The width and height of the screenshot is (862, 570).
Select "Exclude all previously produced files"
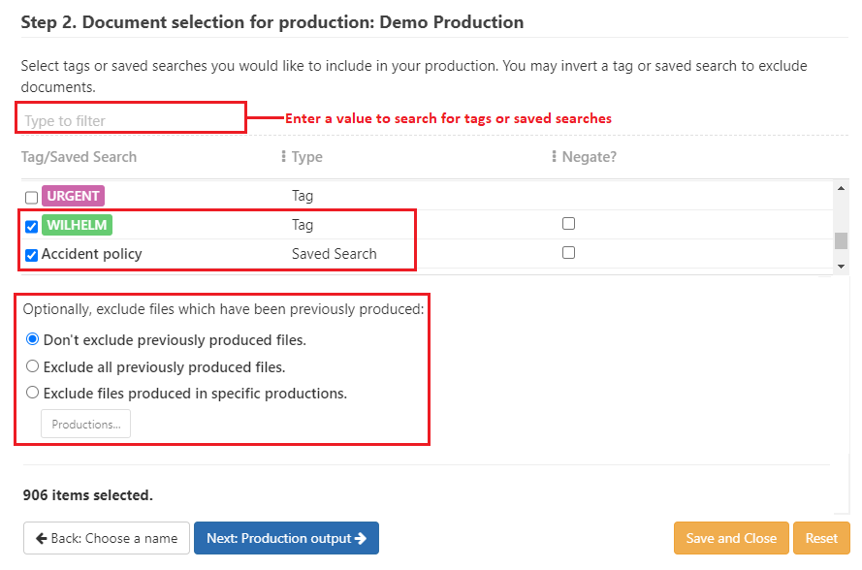click(x=31, y=365)
